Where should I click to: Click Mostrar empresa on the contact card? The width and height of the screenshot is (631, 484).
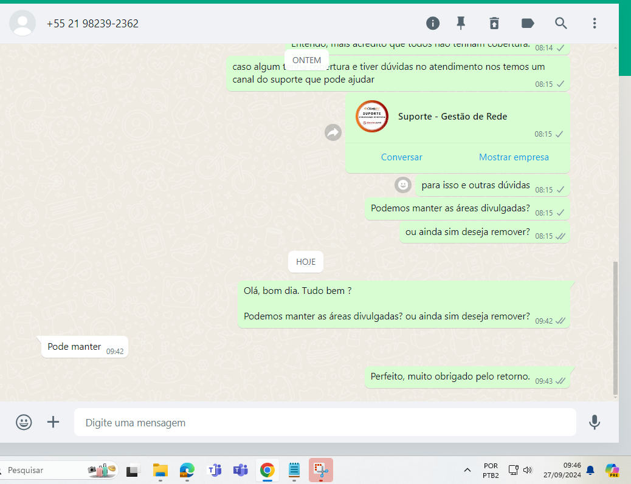514,157
